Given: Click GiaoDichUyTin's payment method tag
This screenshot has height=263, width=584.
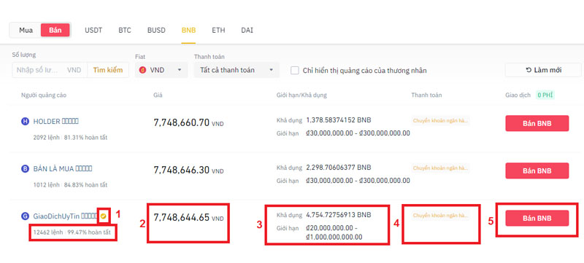Looking at the screenshot, I should pyautogui.click(x=441, y=216).
